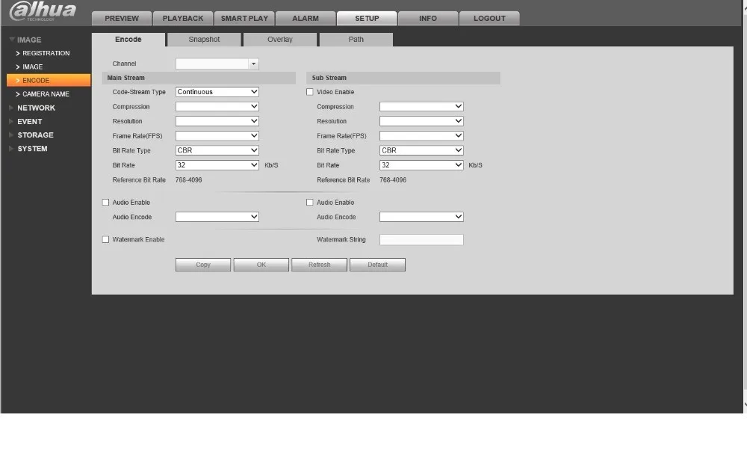Enable Main Stream Audio Enable checkbox

[106, 203]
